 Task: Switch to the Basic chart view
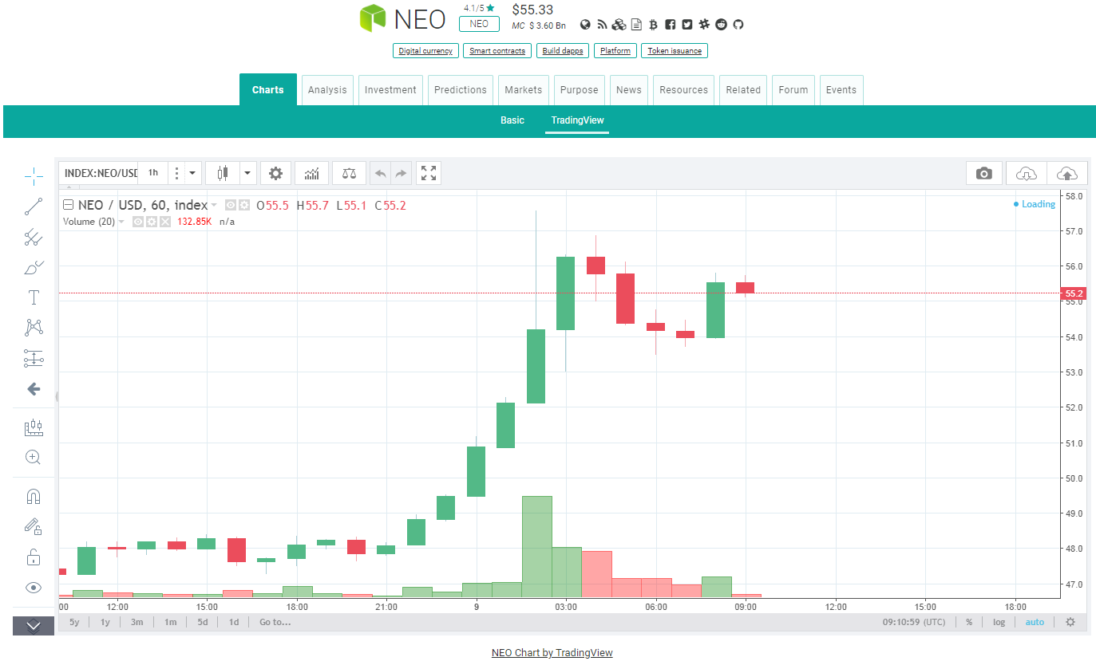coord(512,120)
